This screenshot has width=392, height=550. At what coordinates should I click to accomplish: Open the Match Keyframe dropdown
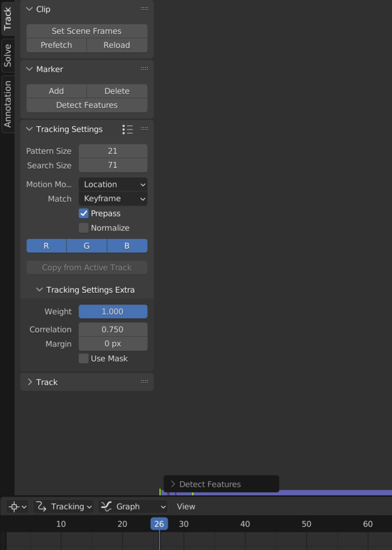(x=113, y=199)
